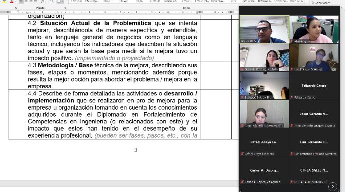Select CTI-LA SALLE N... participant tile
The image size is (346, 192).
[x=314, y=170]
